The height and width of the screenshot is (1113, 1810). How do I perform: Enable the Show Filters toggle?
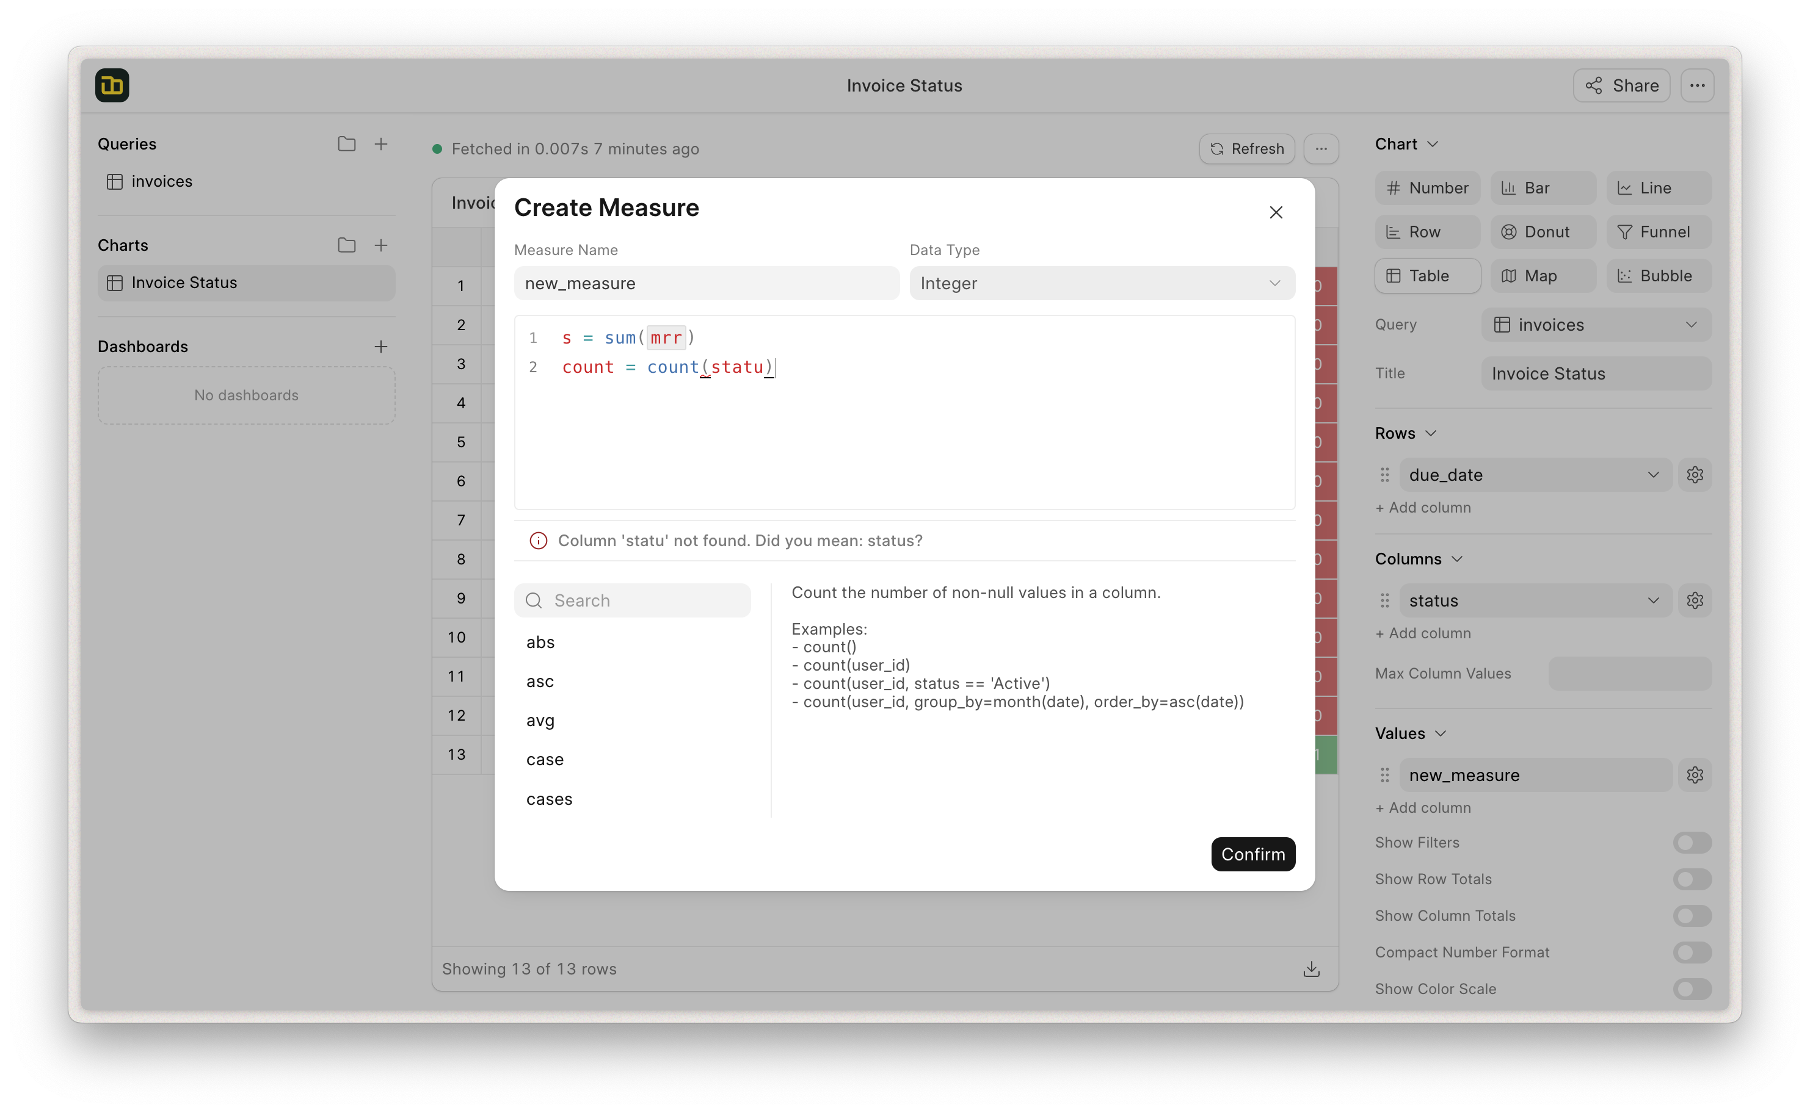click(1692, 842)
